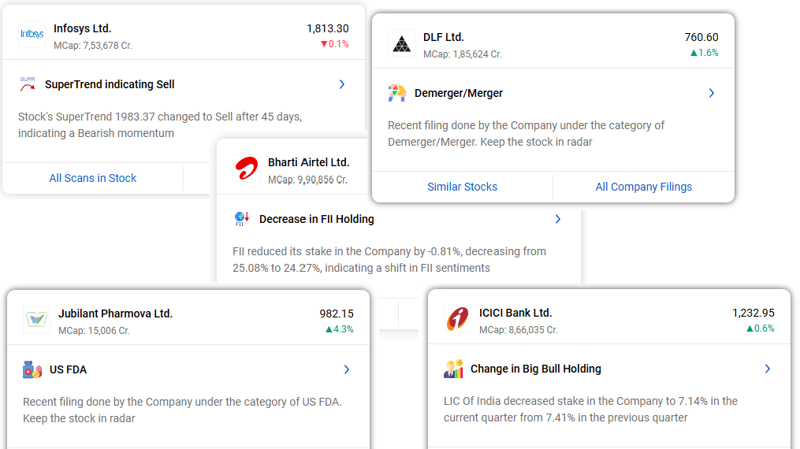This screenshot has height=449, width=800.
Task: Click the Infosys company logo
Action: (x=32, y=34)
